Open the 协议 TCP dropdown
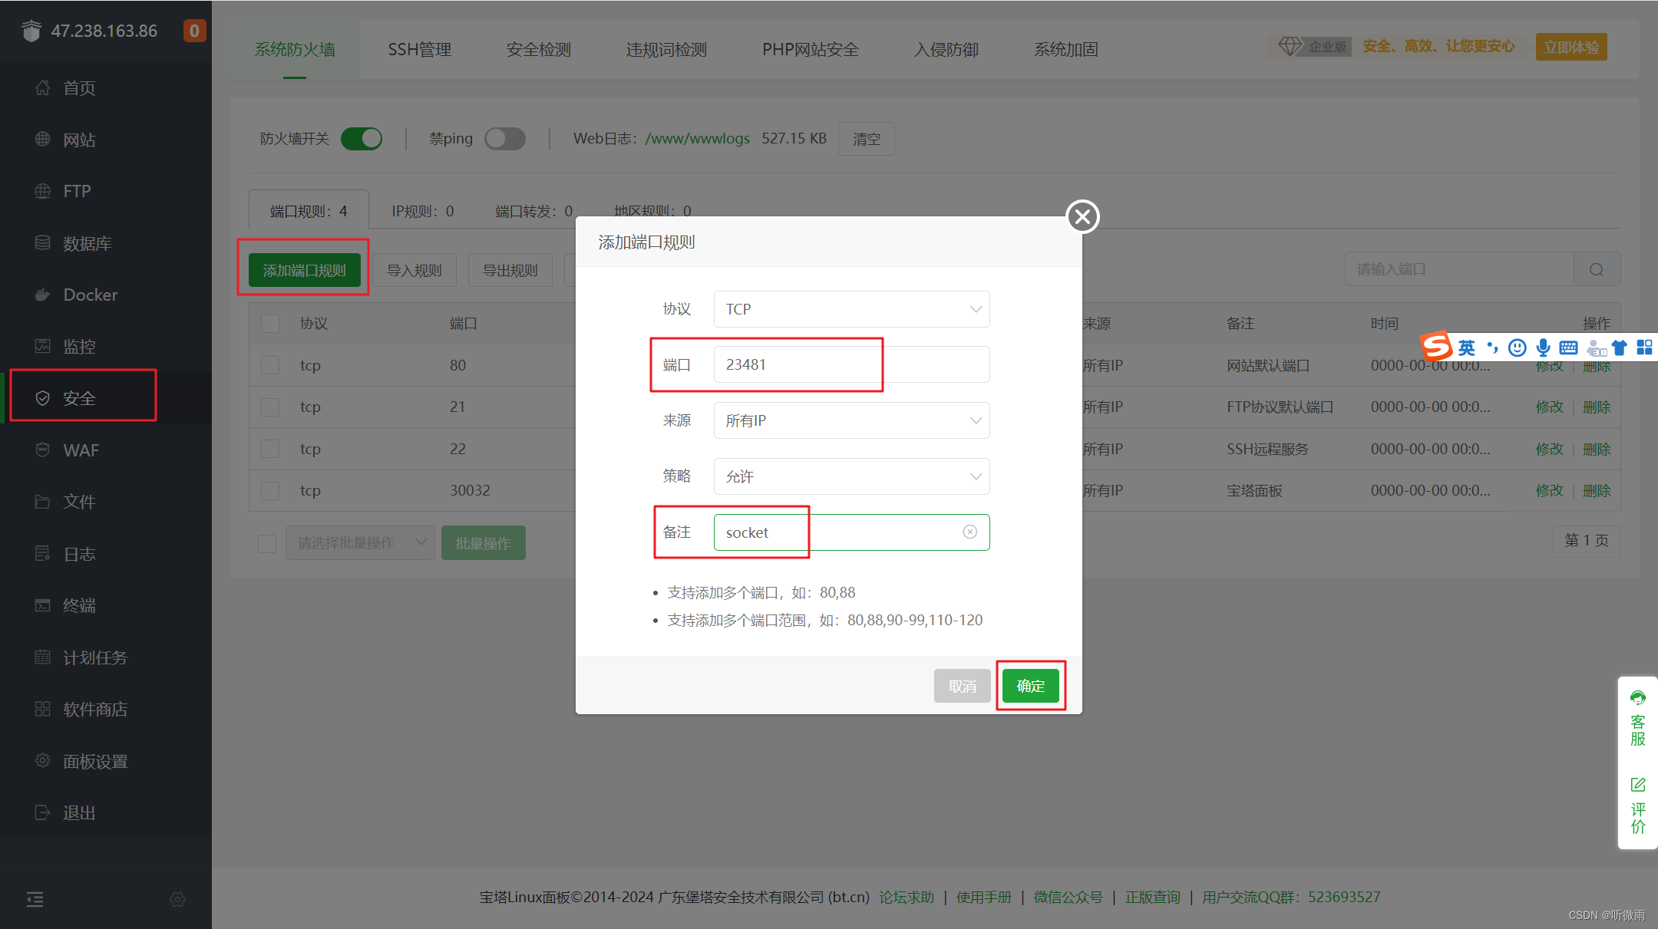The image size is (1658, 929). point(851,309)
